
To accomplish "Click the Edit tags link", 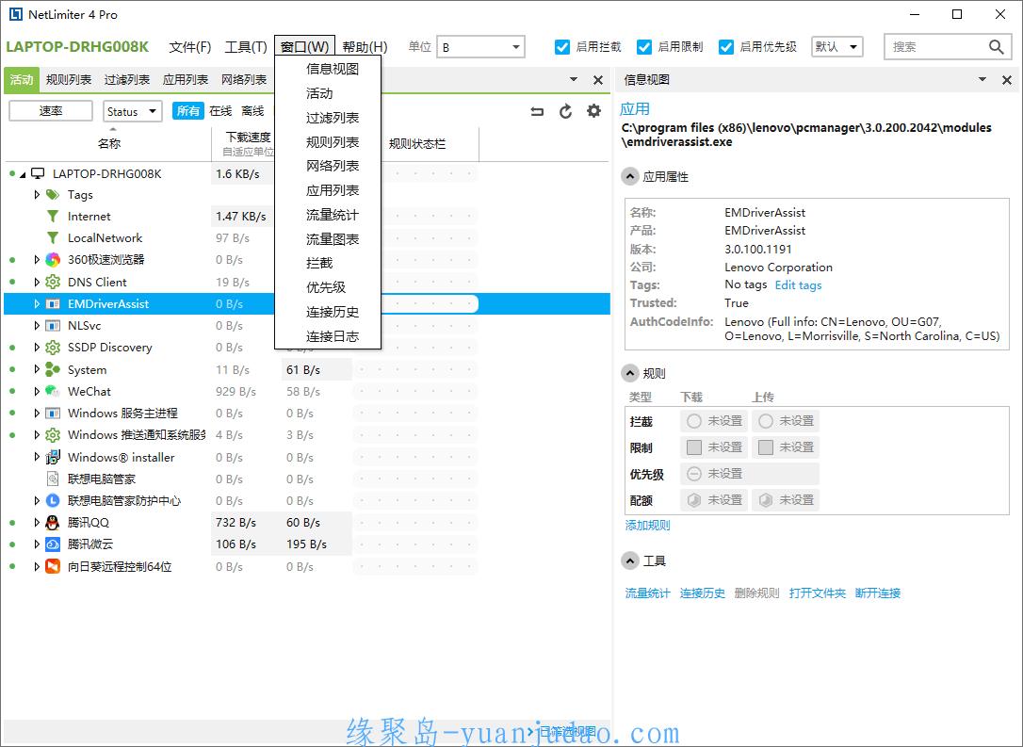I will click(798, 285).
